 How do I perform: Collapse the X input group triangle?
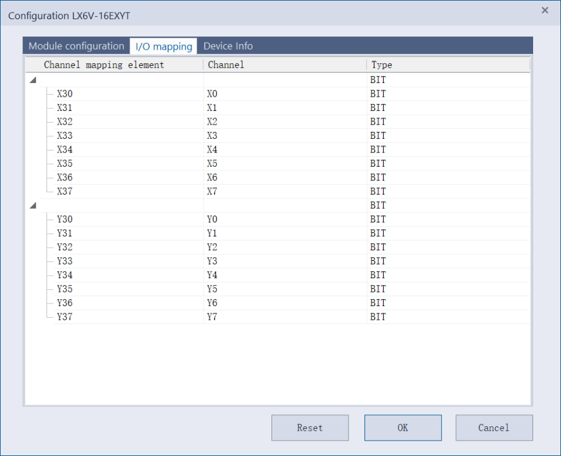[33, 80]
